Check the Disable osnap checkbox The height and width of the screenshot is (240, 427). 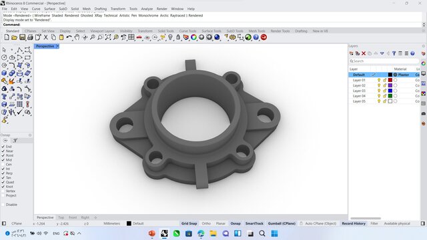[3, 205]
